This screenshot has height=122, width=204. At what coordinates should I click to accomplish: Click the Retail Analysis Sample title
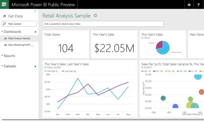click(x=67, y=16)
